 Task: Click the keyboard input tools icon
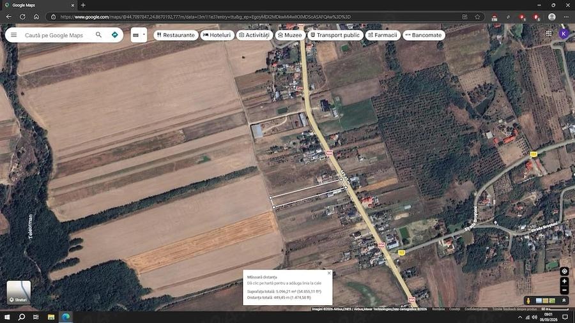135,35
